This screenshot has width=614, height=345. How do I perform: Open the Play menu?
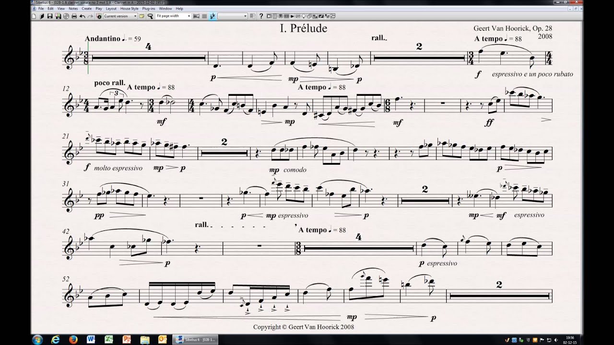99,9
